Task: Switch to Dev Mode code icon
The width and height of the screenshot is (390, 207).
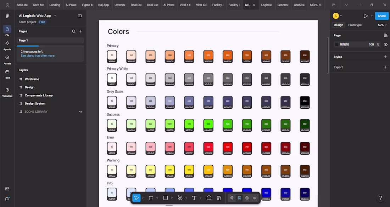Action: (x=255, y=198)
